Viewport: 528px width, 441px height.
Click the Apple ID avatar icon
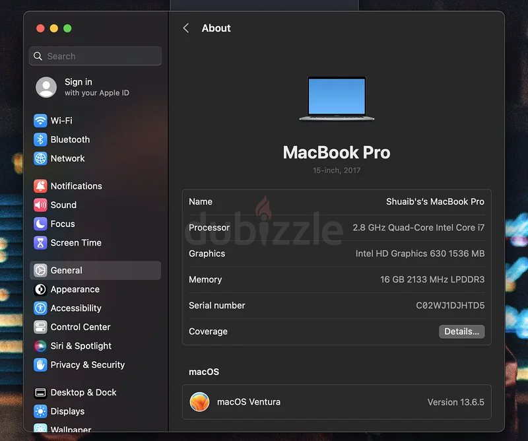(46, 87)
